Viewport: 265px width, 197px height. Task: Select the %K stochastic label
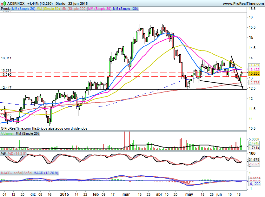click(4, 154)
